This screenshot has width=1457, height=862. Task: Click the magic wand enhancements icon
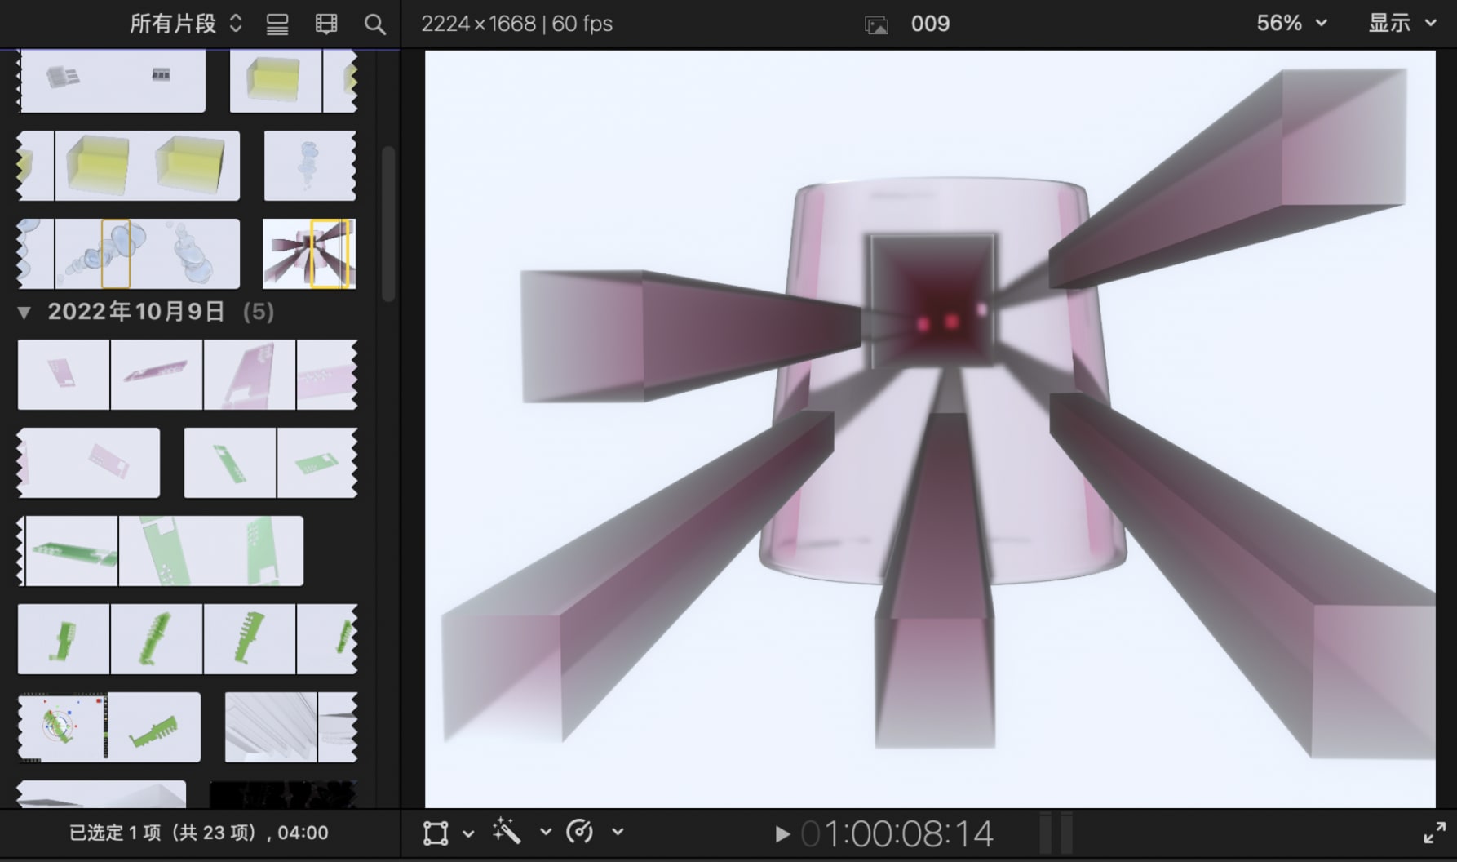pyautogui.click(x=507, y=832)
